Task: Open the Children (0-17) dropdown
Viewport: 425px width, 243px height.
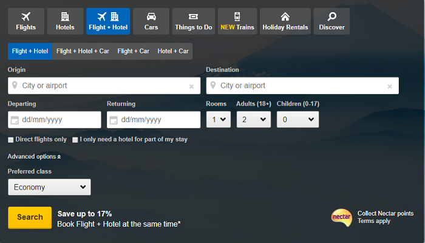Action: [x=297, y=120]
